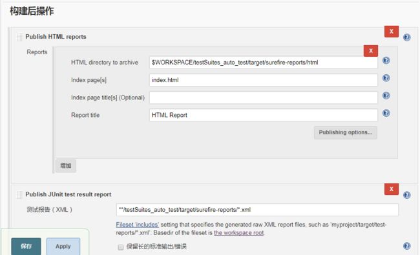Click the 增加 button to add a report
420x255 pixels.
(66, 166)
